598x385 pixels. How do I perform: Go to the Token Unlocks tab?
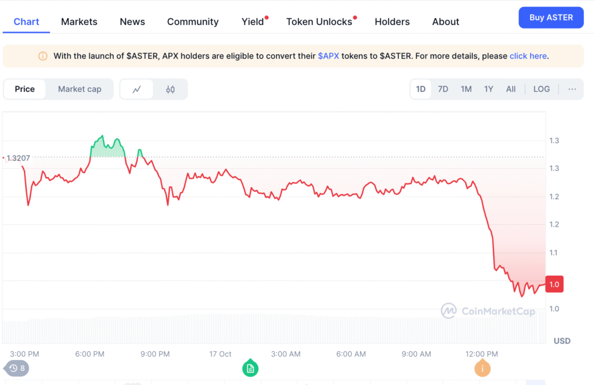pyautogui.click(x=319, y=22)
